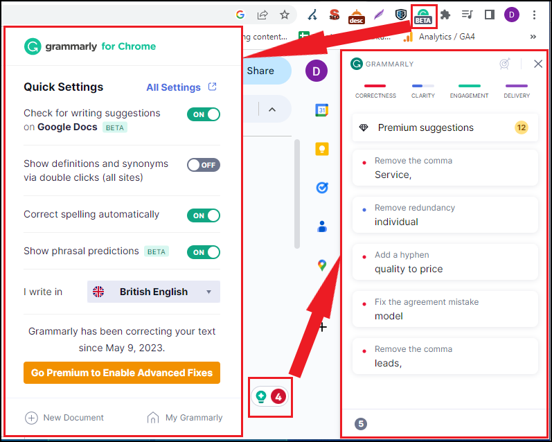The image size is (552, 442).
Task: Open Grammarly goals target icon
Action: pyautogui.click(x=506, y=64)
